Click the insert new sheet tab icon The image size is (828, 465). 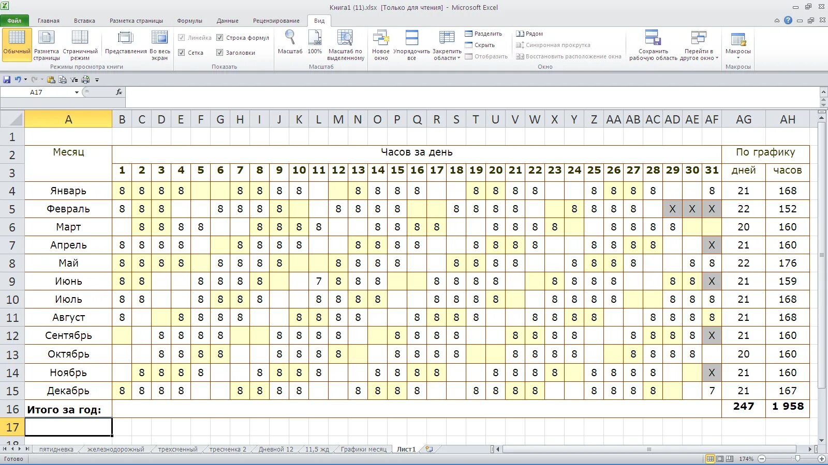click(428, 449)
